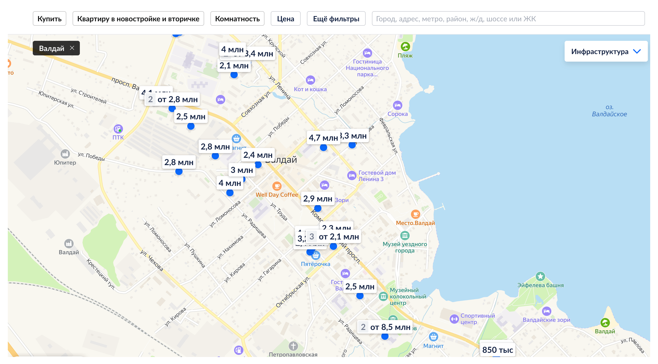Open the Комнатность rooms filter
Screen dimensions: 658x364
tap(237, 19)
